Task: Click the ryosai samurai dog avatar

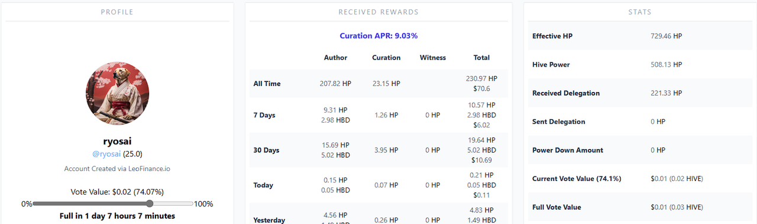Action: pos(117,94)
